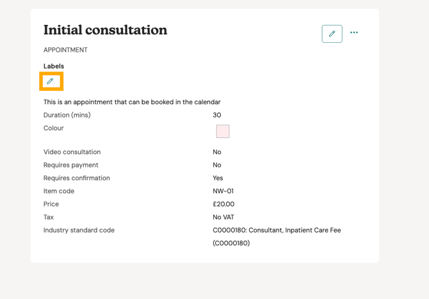Click the edit pencil button beside the title
429x299 pixels.
coord(332,34)
